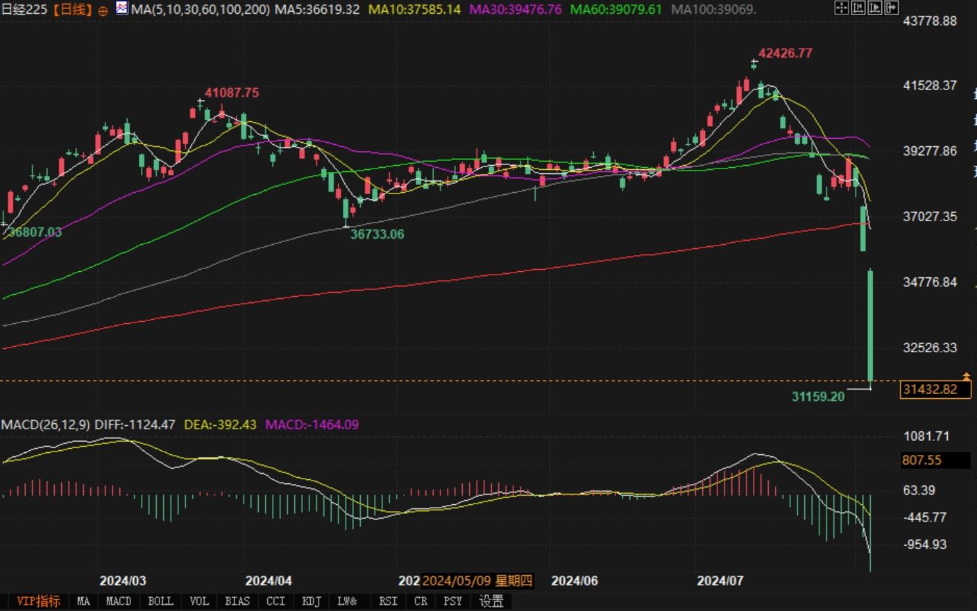
Task: Select the VIP指标 tab
Action: point(38,601)
